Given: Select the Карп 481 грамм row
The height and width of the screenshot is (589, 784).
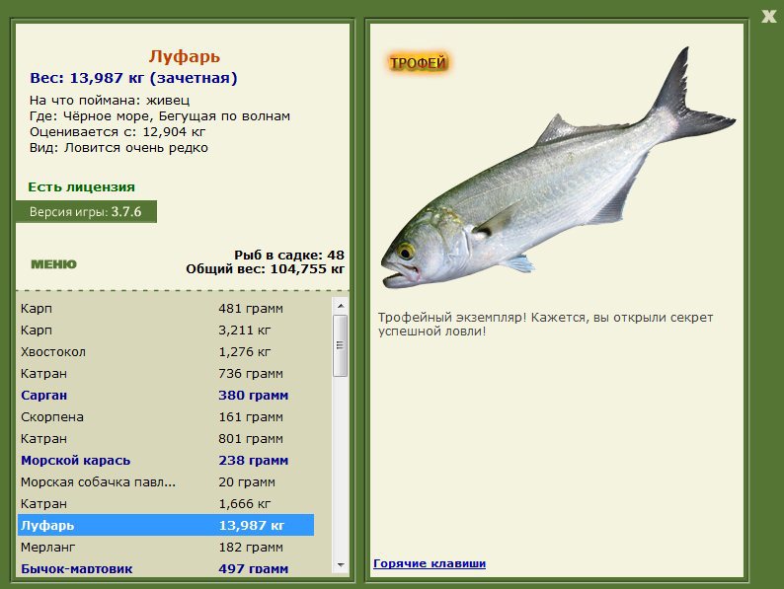Looking at the screenshot, I should pos(166,308).
